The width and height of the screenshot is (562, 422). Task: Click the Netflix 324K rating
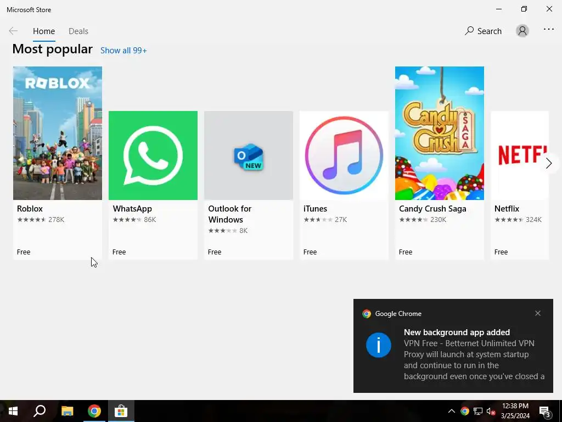pos(518,220)
